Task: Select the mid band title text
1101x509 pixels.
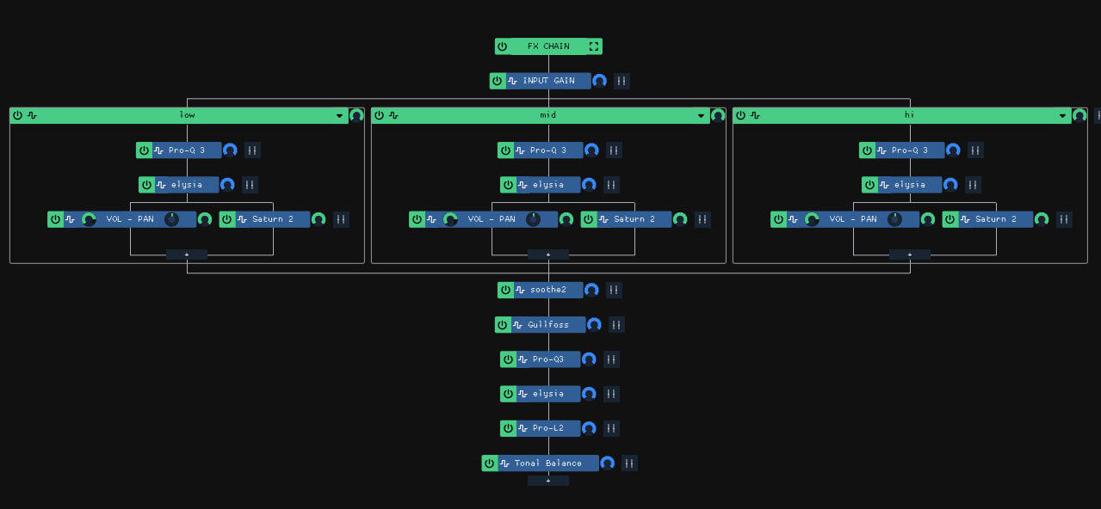Action: tap(548, 115)
